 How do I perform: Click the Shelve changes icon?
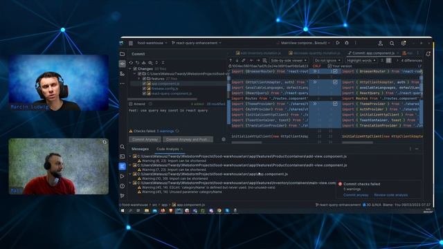pos(144,63)
